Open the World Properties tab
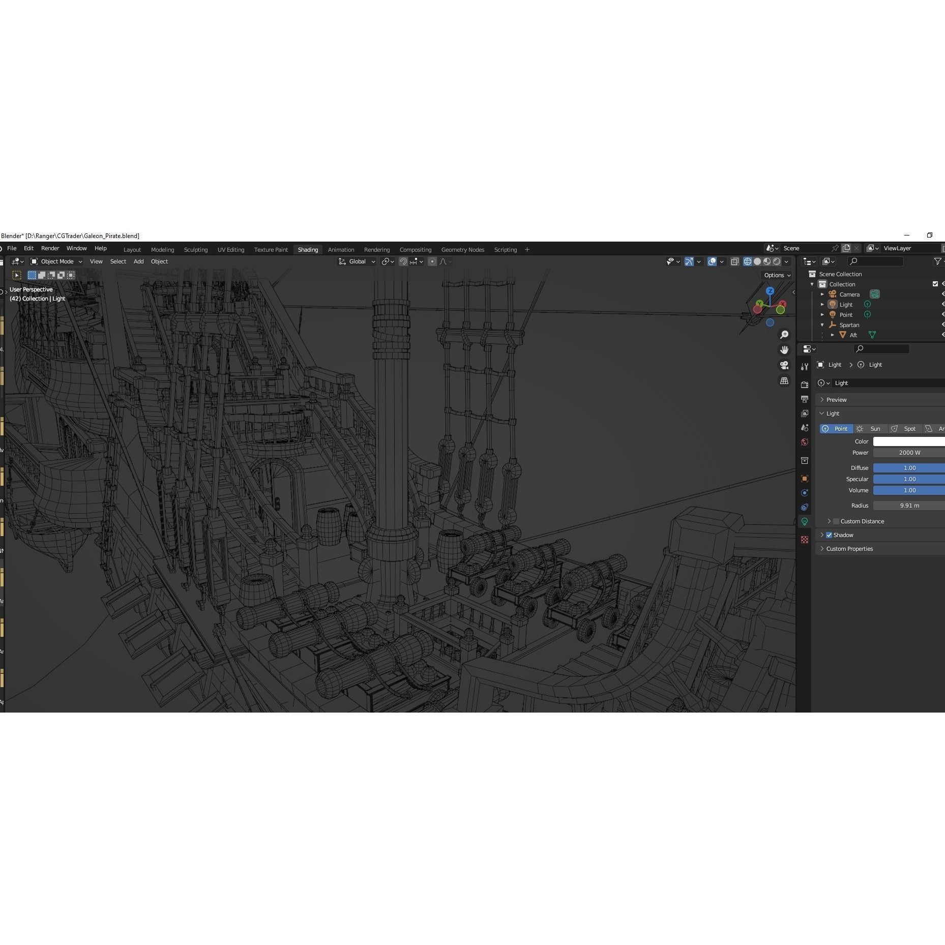 click(805, 440)
